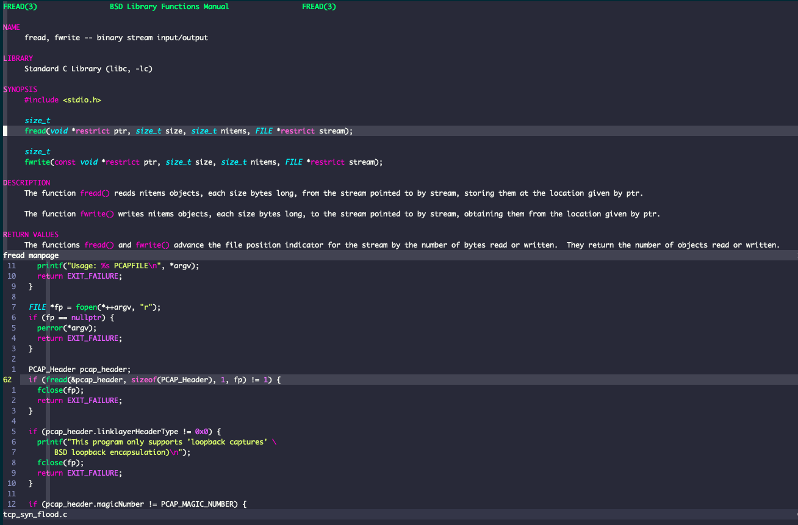Click the PCAP_Header pcap_header declaration
The width and height of the screenshot is (798, 525).
79,370
